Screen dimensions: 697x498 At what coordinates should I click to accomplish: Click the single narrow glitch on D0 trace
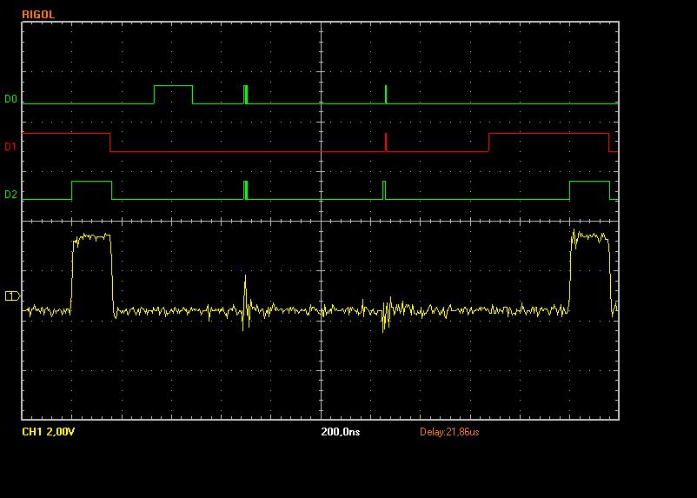coord(386,94)
